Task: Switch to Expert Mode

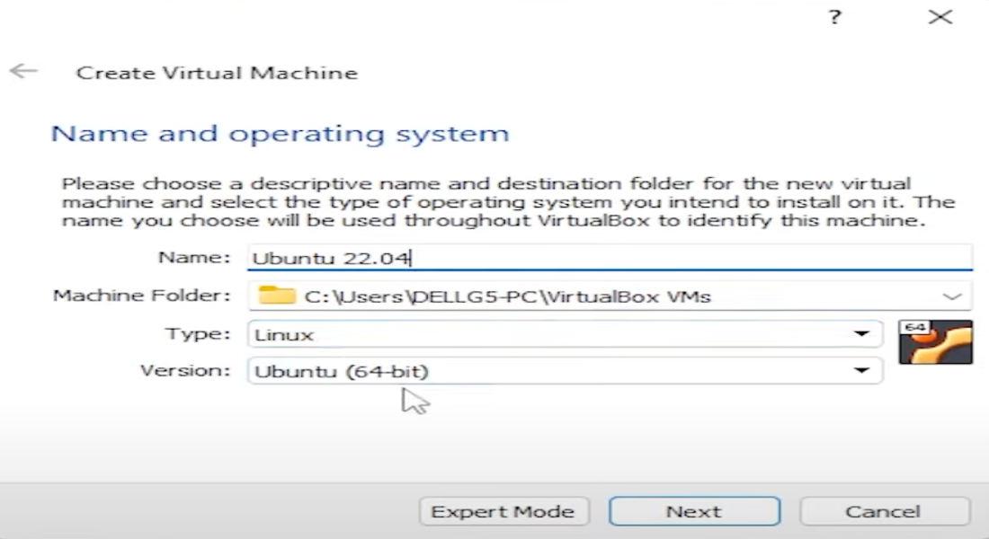Action: [x=503, y=511]
